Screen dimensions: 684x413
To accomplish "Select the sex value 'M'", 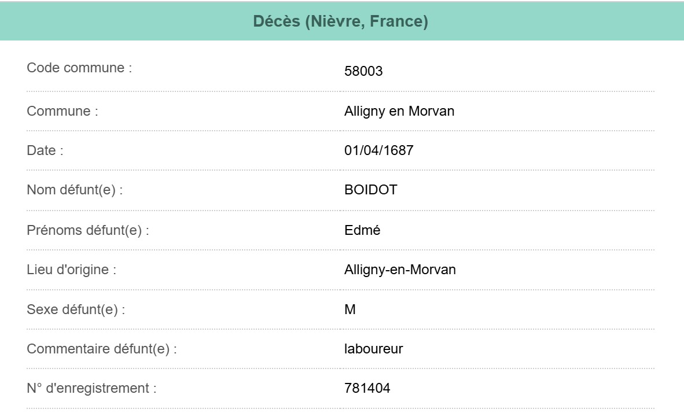I will (350, 309).
